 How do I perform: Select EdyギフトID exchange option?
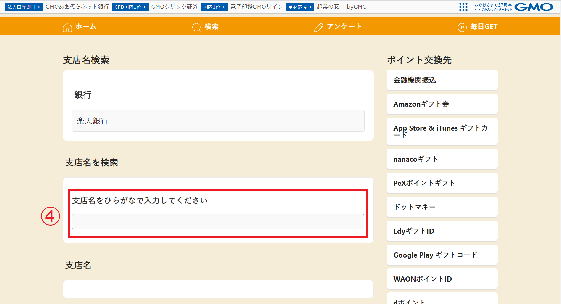(x=442, y=231)
